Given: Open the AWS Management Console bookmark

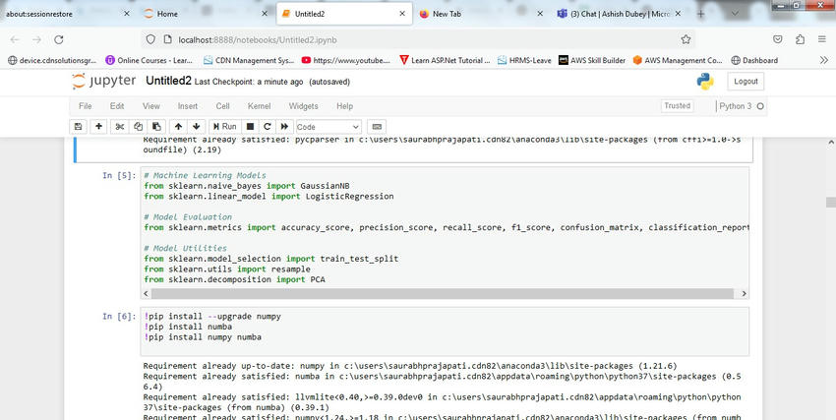Looking at the screenshot, I should click(678, 60).
